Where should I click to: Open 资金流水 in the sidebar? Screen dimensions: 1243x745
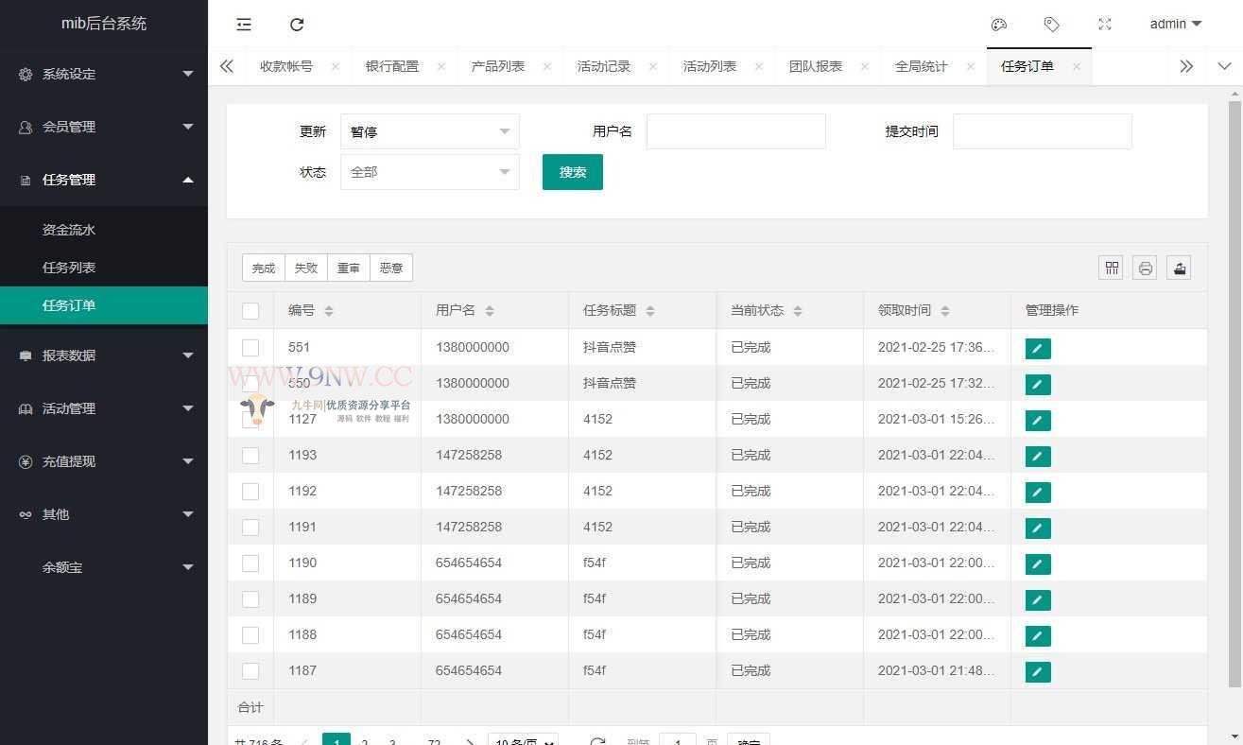click(104, 230)
